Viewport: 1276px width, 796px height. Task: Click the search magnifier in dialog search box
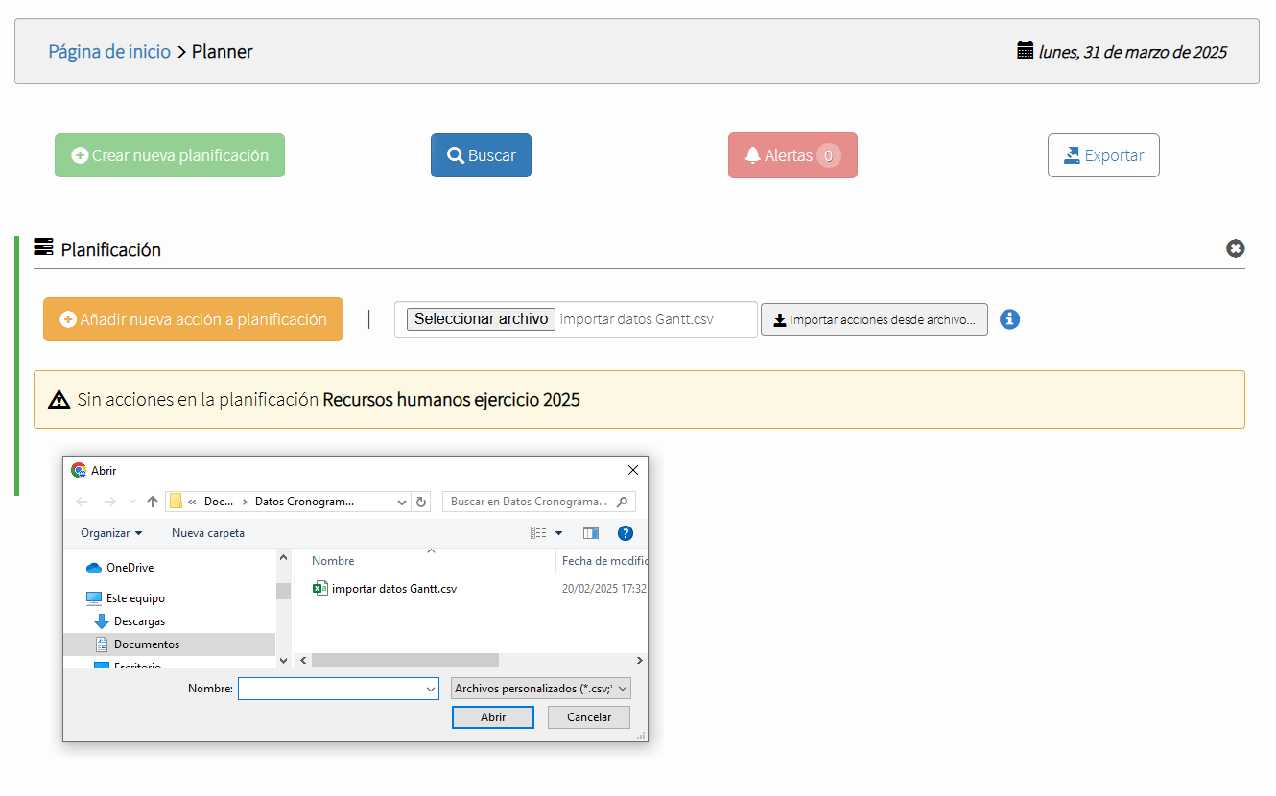[623, 502]
